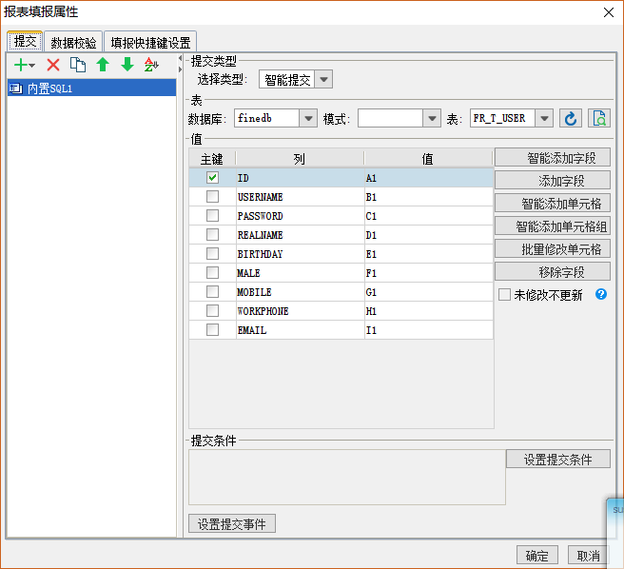Viewport: 624px width, 569px height.
Task: Check primary key for USERNAME row
Action: tap(212, 196)
